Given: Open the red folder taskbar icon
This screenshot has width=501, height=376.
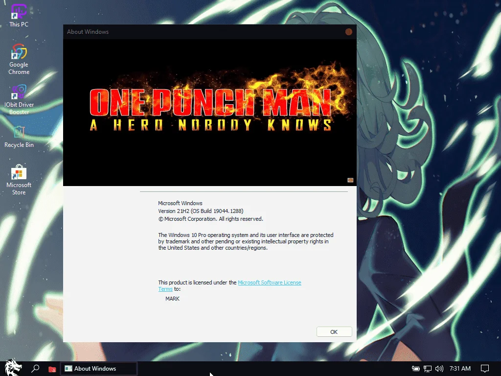Looking at the screenshot, I should [52, 369].
